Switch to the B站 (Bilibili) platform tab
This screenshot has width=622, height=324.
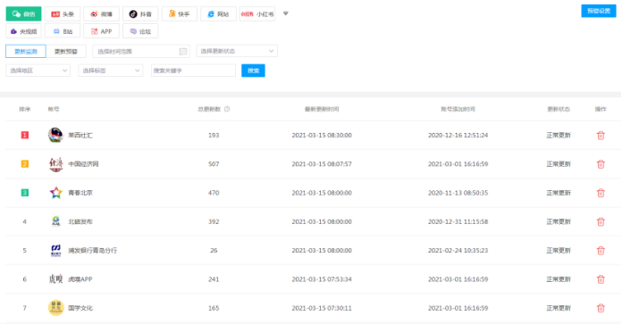(63, 31)
